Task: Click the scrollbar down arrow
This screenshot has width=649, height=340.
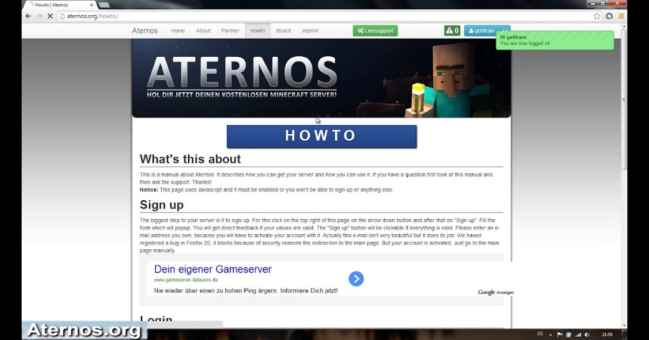Action: (624, 325)
